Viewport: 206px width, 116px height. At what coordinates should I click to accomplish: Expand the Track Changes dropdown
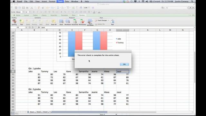[x=108, y=20]
